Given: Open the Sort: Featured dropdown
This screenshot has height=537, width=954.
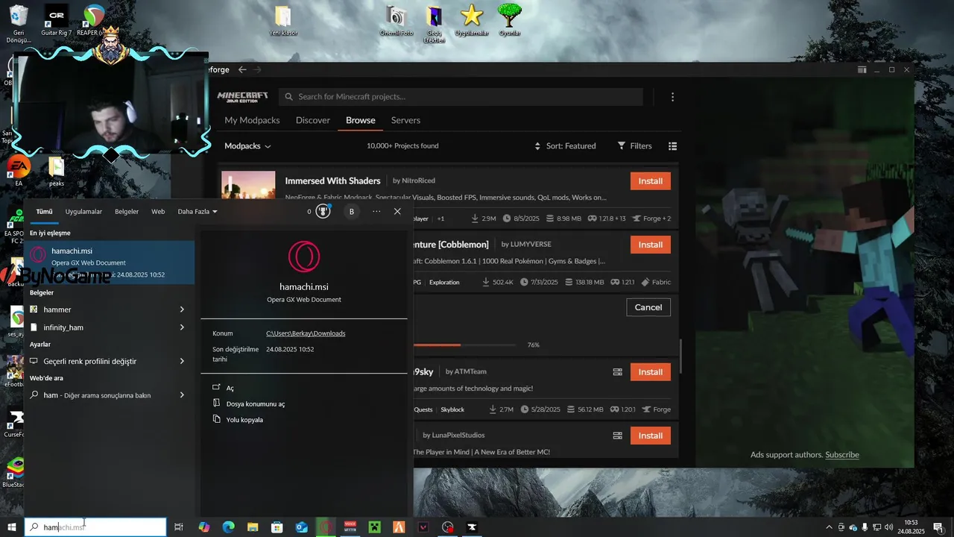Looking at the screenshot, I should pos(565,146).
